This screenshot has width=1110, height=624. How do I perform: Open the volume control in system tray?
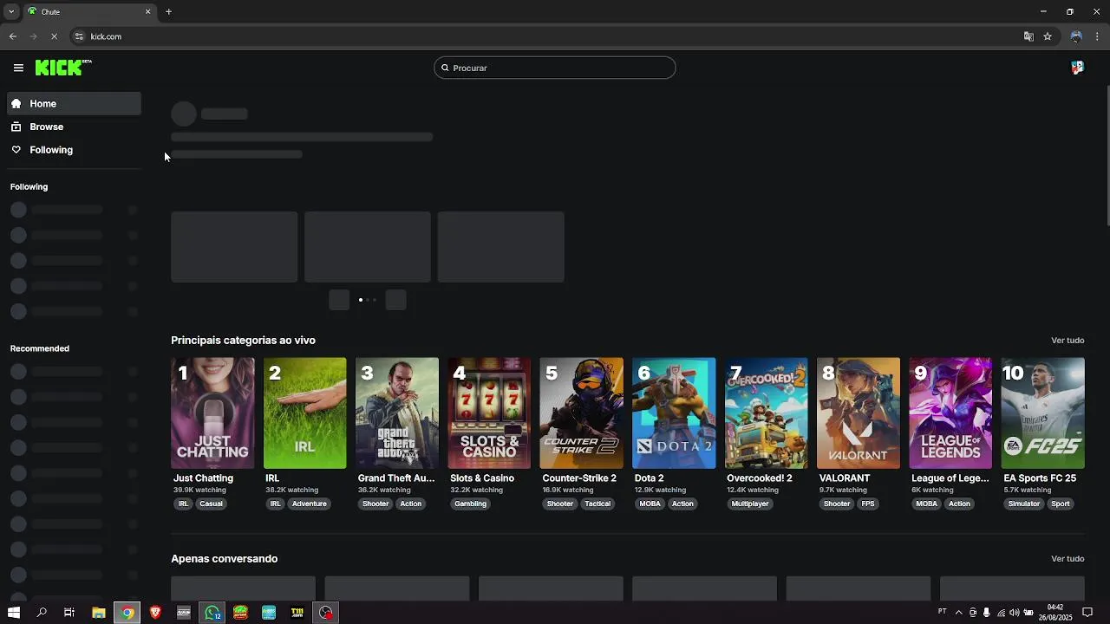(x=1015, y=613)
